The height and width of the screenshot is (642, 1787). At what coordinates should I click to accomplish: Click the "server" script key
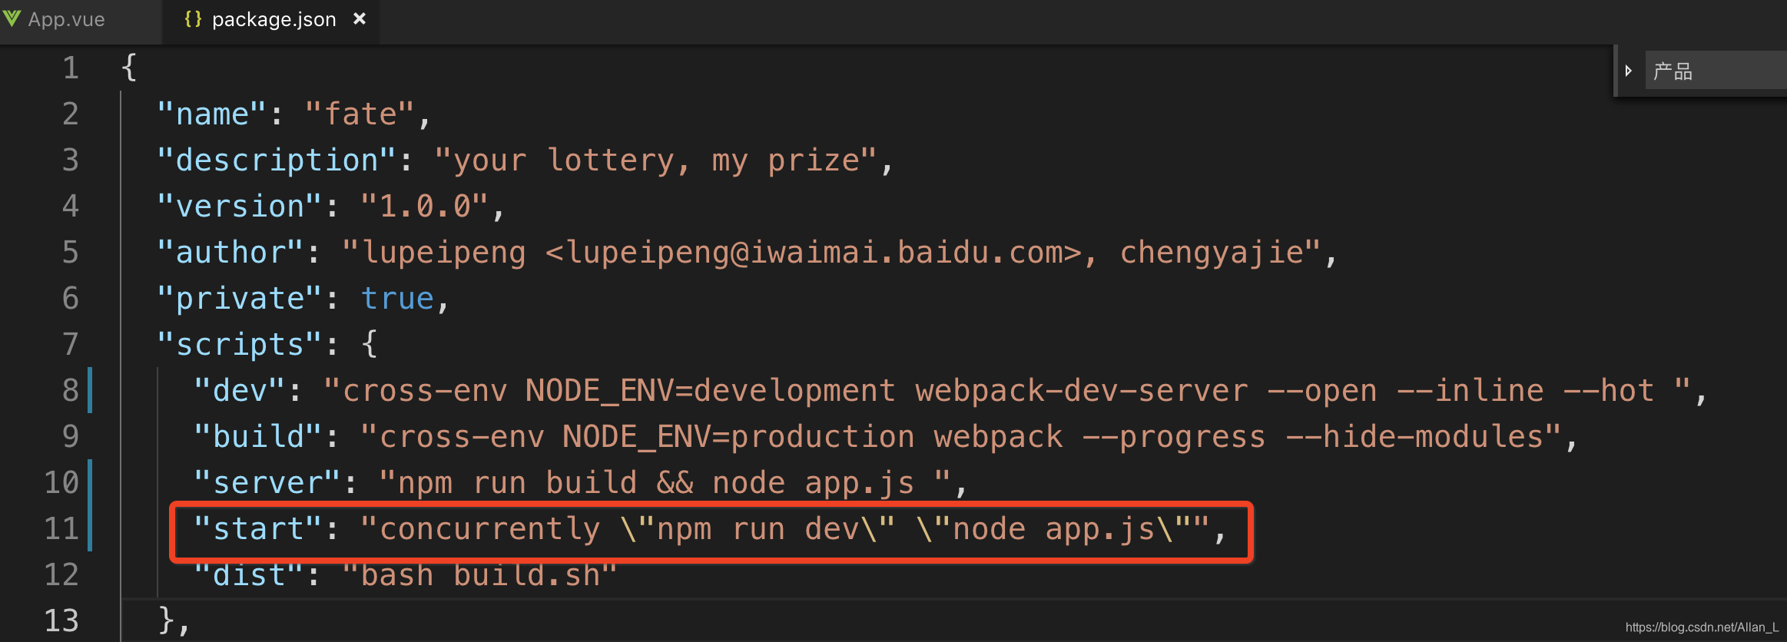(267, 483)
